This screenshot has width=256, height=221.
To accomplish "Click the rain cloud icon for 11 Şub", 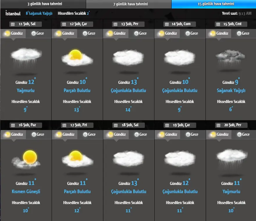I will pyautogui.click(x=26, y=58).
